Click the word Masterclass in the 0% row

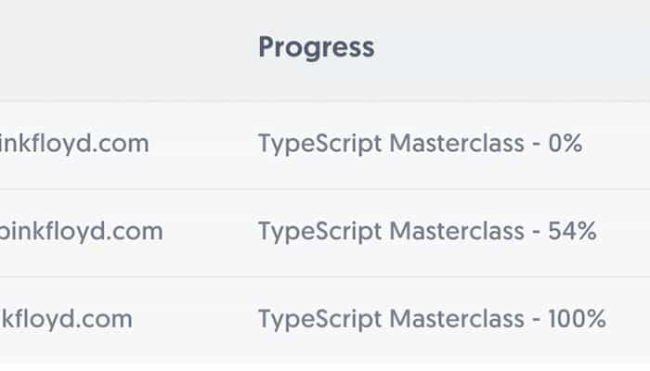point(457,143)
